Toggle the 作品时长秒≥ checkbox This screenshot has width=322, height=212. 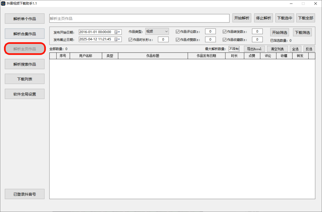click(x=130, y=39)
